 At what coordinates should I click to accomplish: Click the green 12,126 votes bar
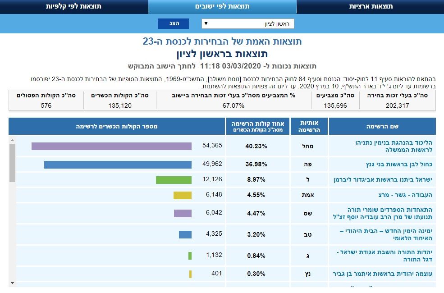[174, 180]
